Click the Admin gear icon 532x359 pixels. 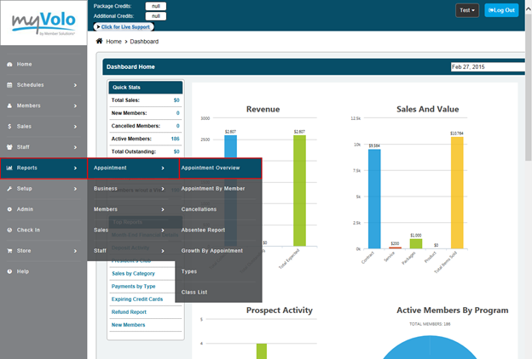click(x=9, y=209)
